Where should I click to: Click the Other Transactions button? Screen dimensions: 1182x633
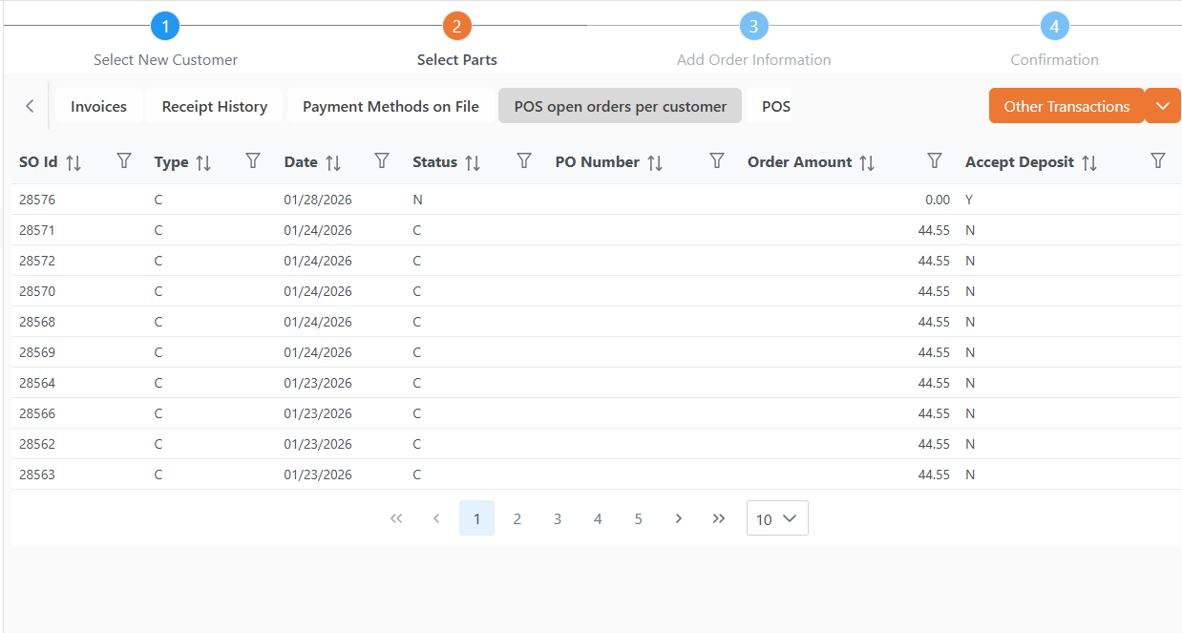(x=1066, y=105)
